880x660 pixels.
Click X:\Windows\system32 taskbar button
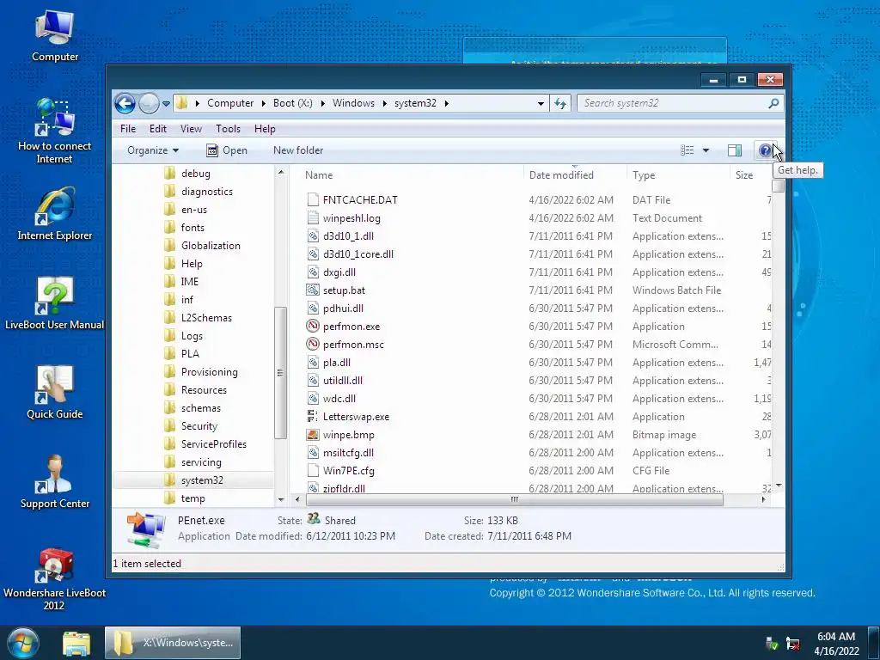(x=173, y=643)
